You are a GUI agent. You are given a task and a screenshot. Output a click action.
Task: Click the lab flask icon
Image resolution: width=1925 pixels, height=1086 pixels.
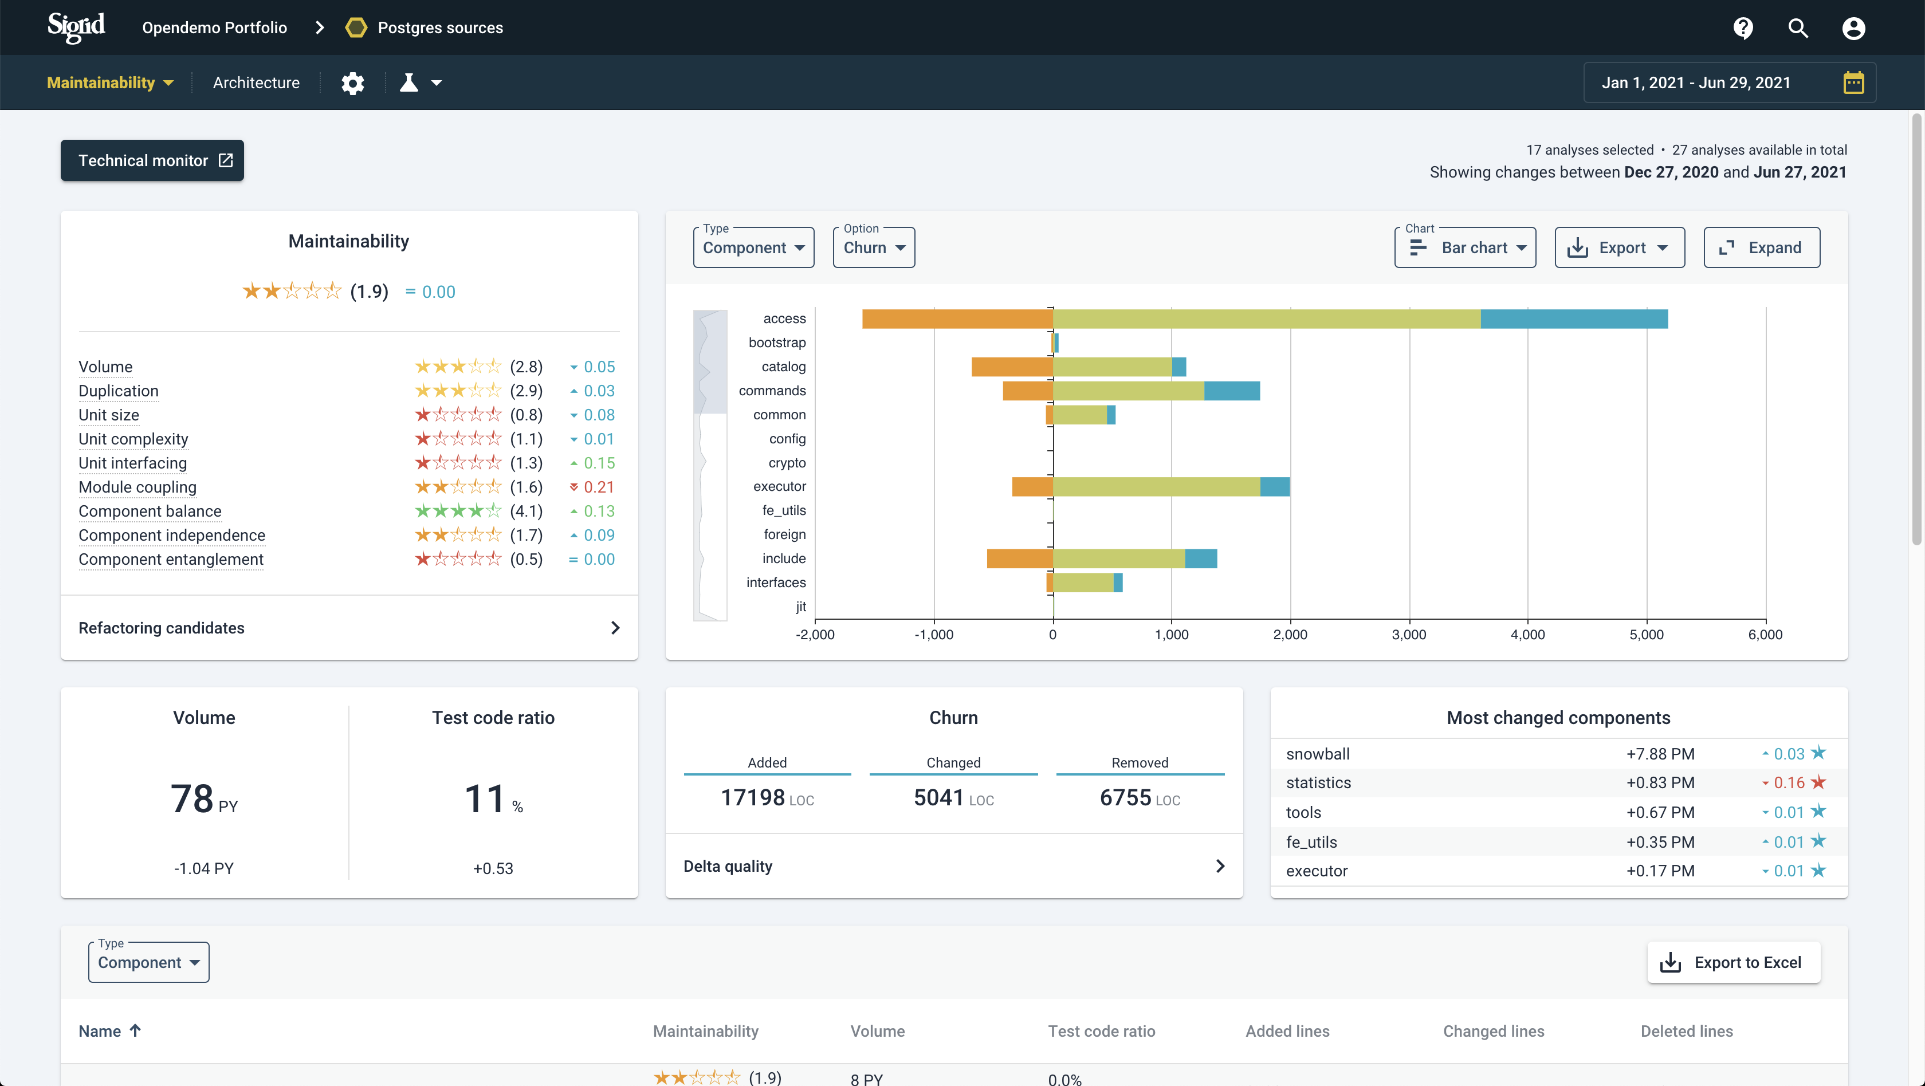pyautogui.click(x=408, y=83)
